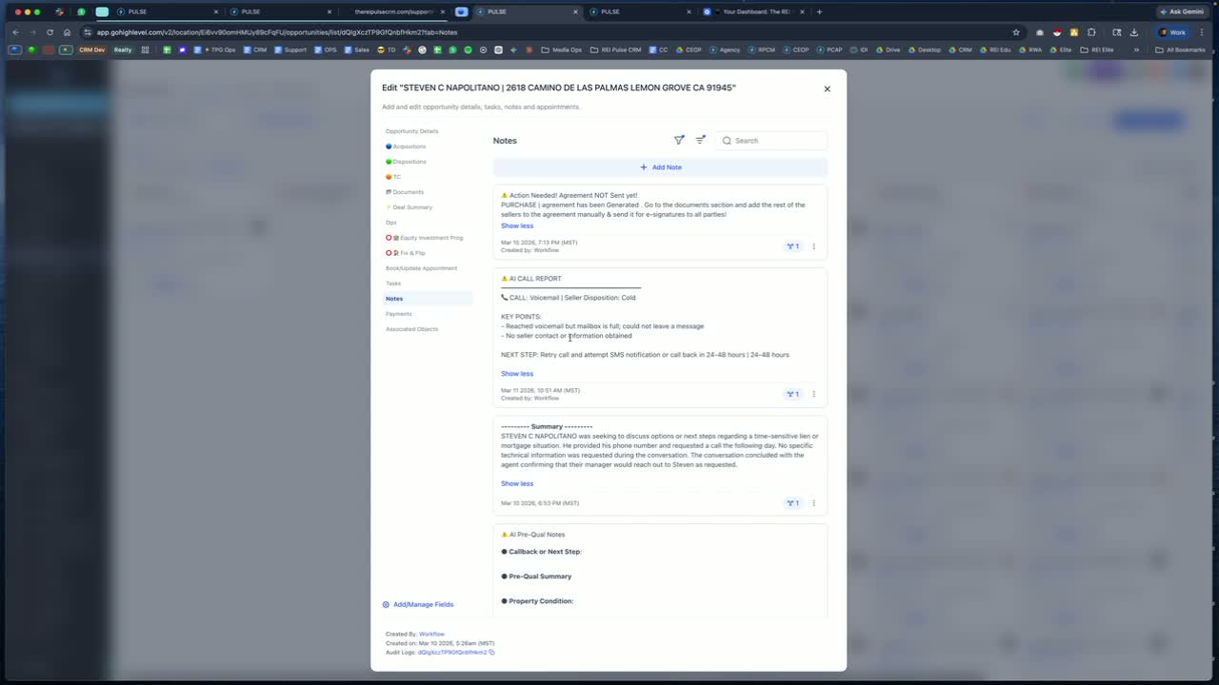The width and height of the screenshot is (1219, 685).
Task: Open the notes filter funnel icon
Action: (x=679, y=140)
